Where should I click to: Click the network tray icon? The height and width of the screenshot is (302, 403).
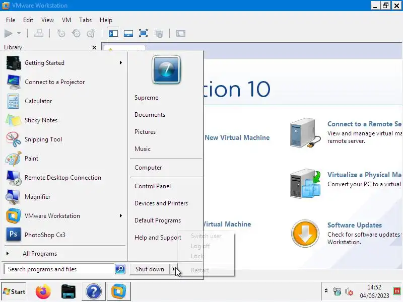(337, 291)
